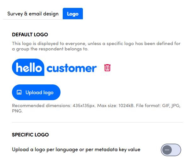Click the "customer" wordmark of the logo

(72, 68)
